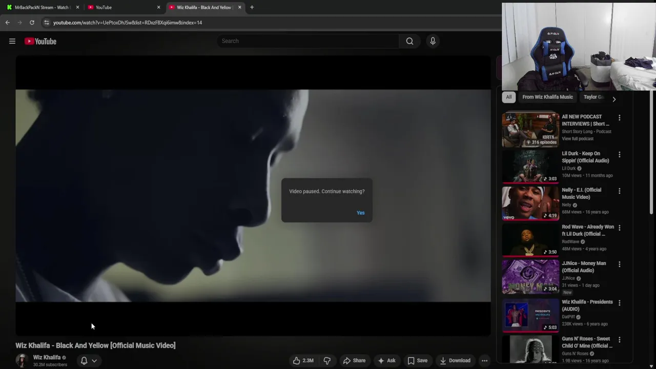
Task: Open the JJNice Money Man thumbnail
Action: coord(530,276)
